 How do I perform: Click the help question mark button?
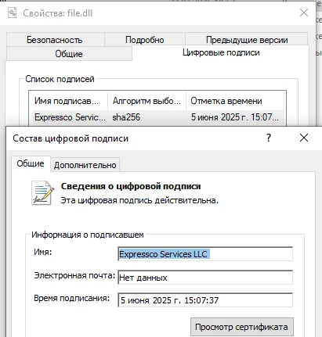(269, 138)
